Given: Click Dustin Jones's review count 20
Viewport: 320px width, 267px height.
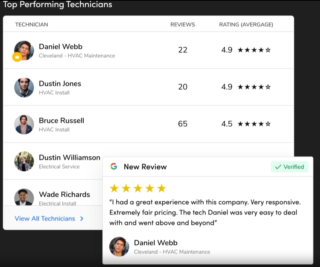Looking at the screenshot, I should (183, 87).
